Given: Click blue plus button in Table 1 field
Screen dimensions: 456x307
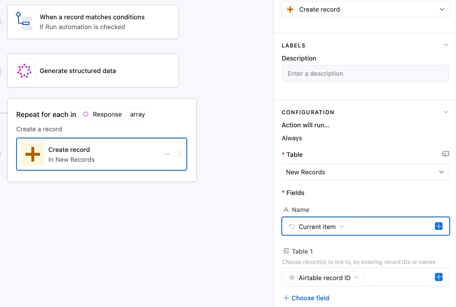Looking at the screenshot, I should pyautogui.click(x=439, y=277).
